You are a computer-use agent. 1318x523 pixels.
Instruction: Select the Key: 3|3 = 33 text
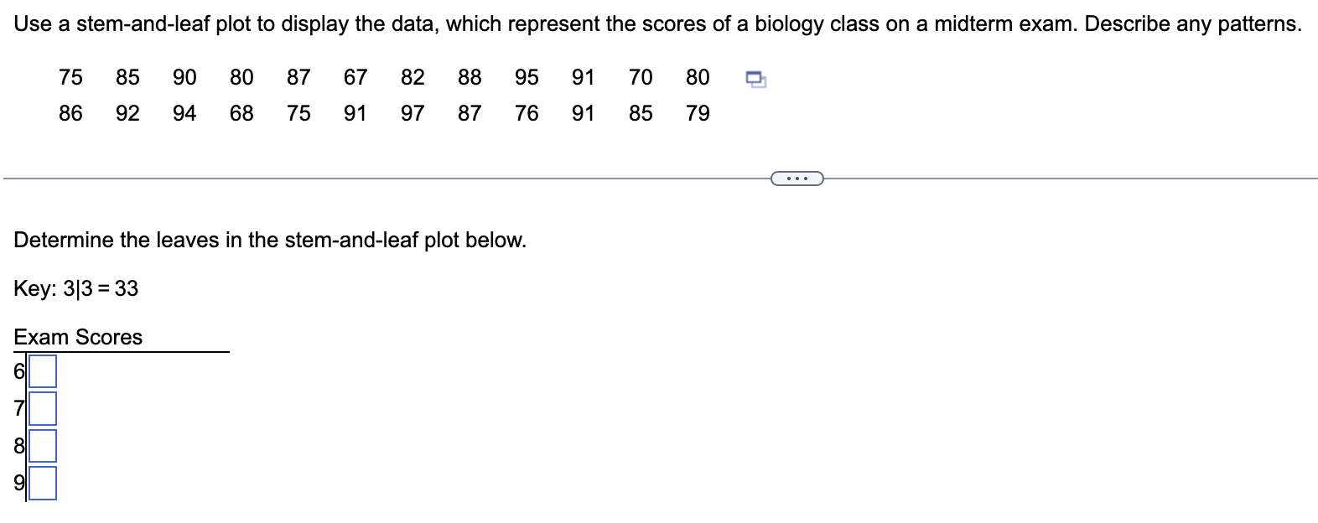[74, 288]
